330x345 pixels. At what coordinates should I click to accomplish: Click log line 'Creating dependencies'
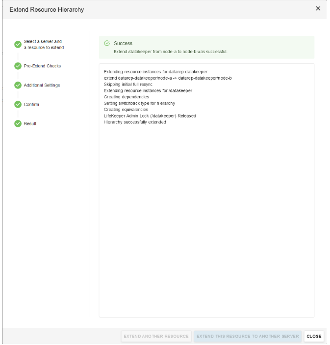pos(126,97)
